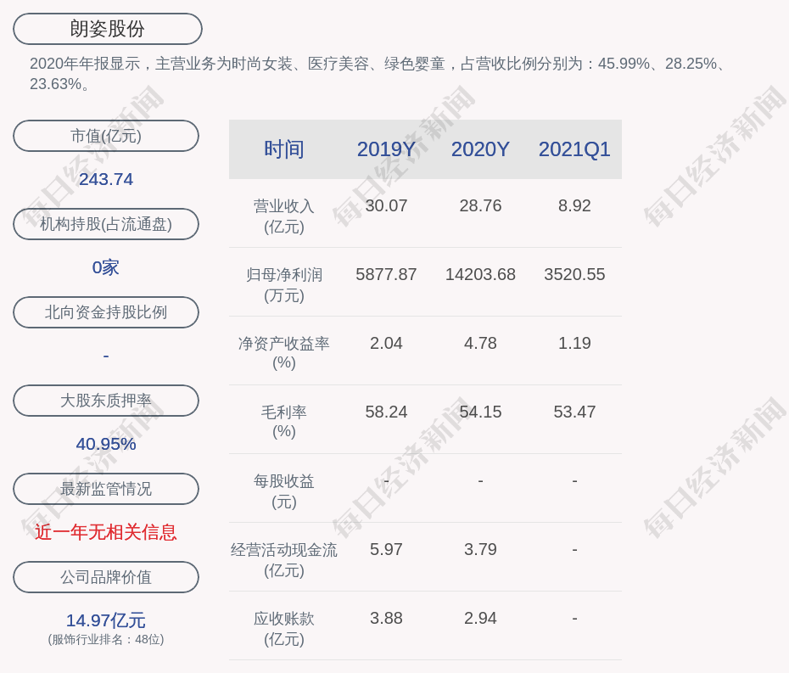Click the 2019Y revenue value 30.07
Screen dimensions: 789x673
(386, 206)
